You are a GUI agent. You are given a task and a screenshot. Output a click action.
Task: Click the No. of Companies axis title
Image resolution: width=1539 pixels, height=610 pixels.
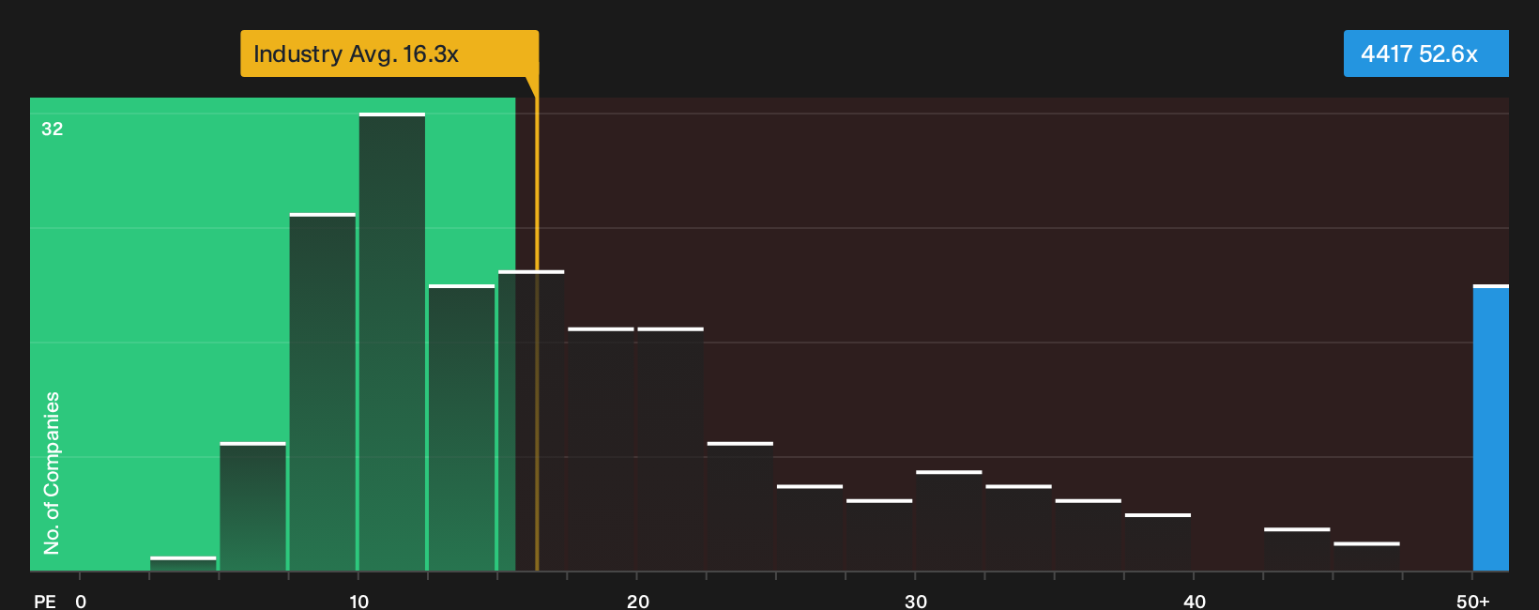click(x=52, y=473)
